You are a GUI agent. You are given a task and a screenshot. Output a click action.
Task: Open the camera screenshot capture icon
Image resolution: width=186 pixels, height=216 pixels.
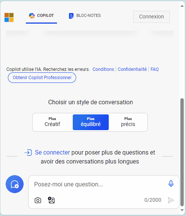[x=38, y=200]
